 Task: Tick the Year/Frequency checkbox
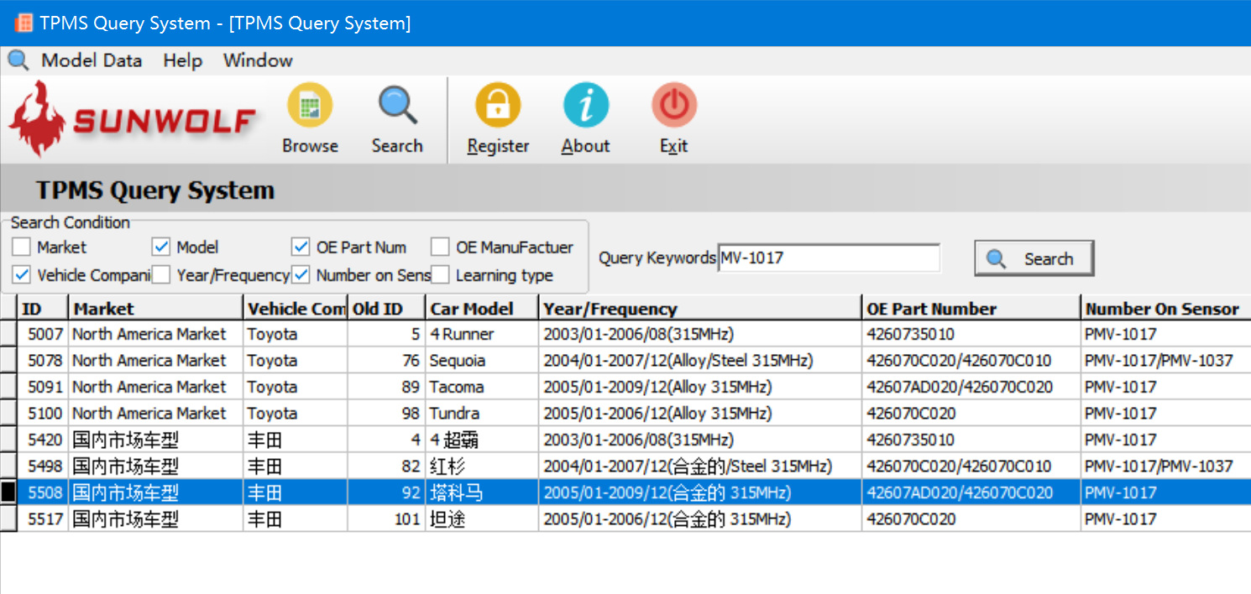[161, 275]
